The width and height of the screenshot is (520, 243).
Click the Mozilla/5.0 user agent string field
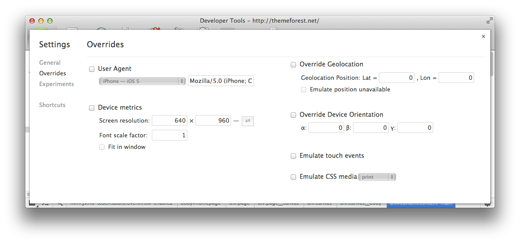click(221, 81)
